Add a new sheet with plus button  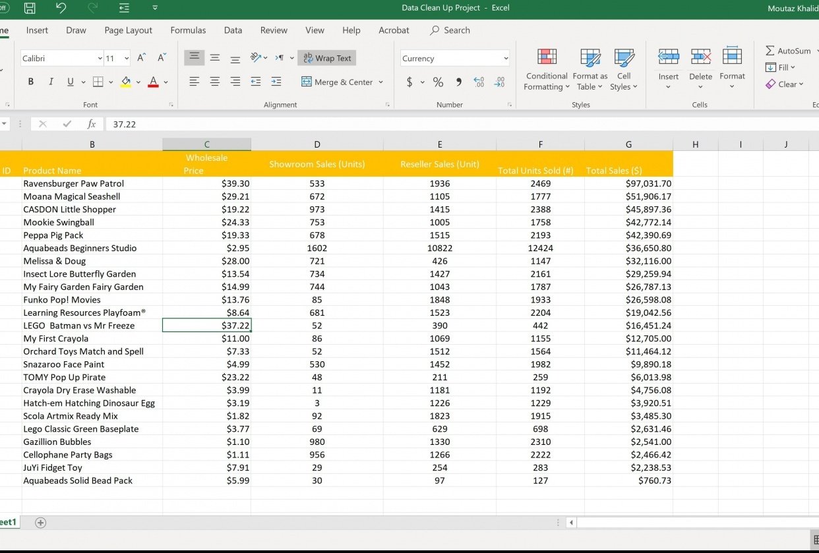click(x=41, y=522)
